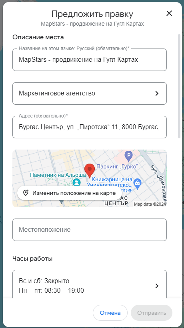Image resolution: width=184 pixels, height=328 pixels.
Task: Click the Паркинг „Гурко“ map label
Action: point(118,167)
